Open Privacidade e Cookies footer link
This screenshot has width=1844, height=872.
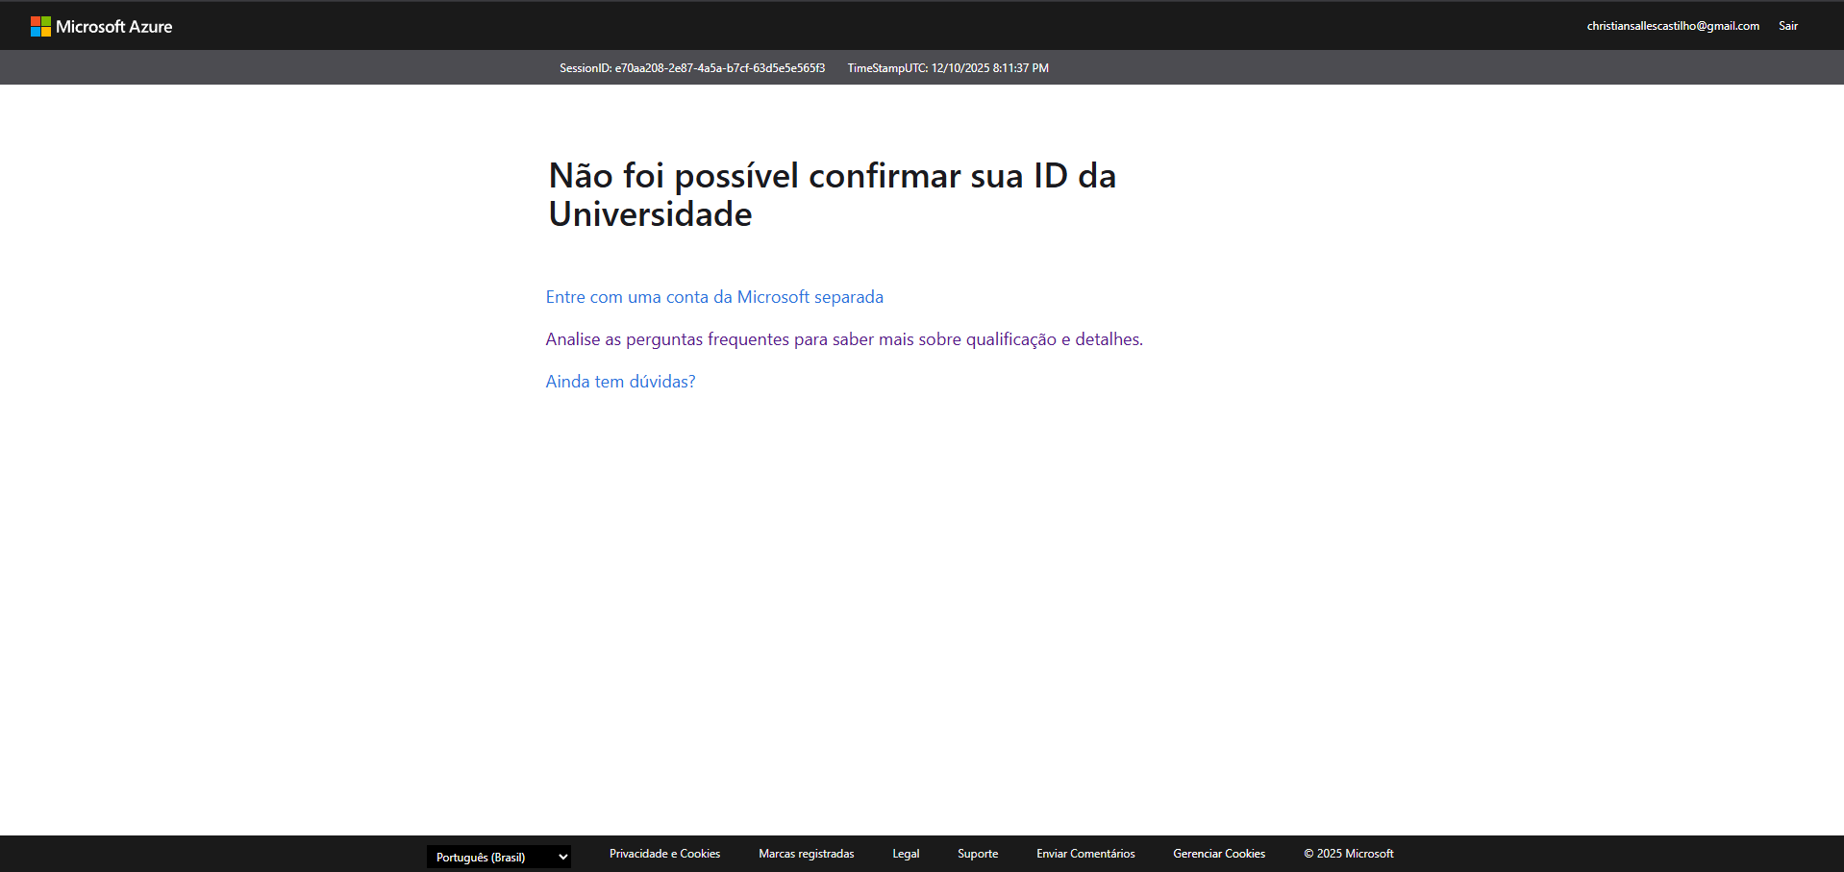point(664,854)
